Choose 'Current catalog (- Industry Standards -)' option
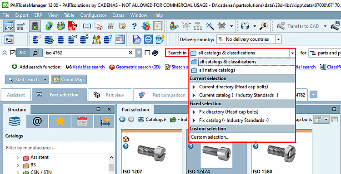 [x=242, y=95]
